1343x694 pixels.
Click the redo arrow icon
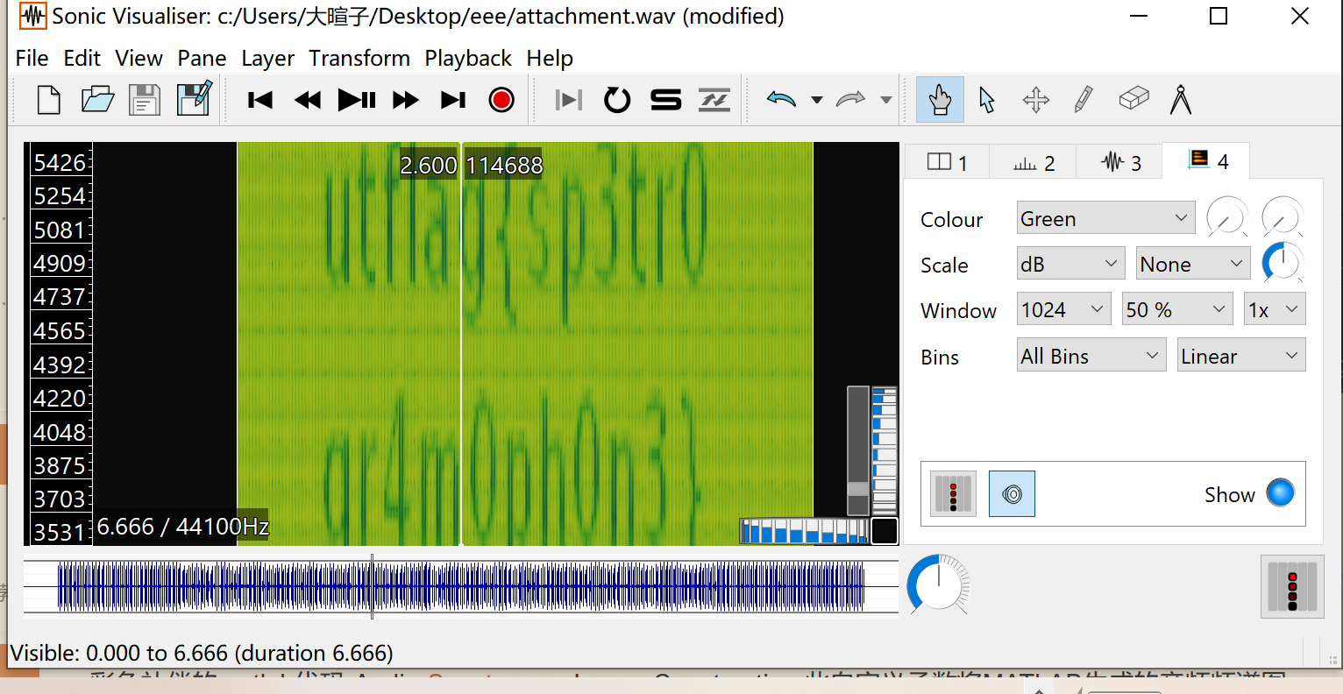click(x=850, y=99)
